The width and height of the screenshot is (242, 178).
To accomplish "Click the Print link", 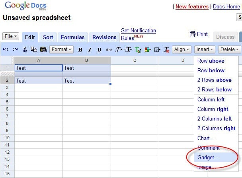I will (202, 34).
